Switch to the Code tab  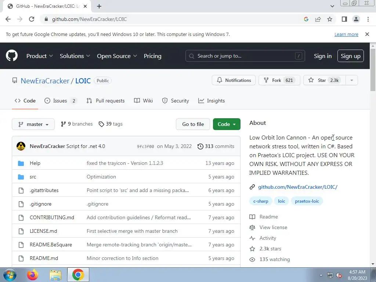click(25, 101)
